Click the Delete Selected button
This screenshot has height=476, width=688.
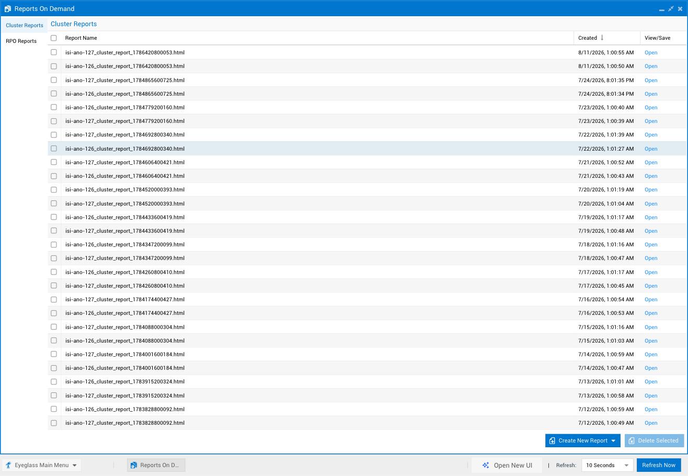[654, 440]
